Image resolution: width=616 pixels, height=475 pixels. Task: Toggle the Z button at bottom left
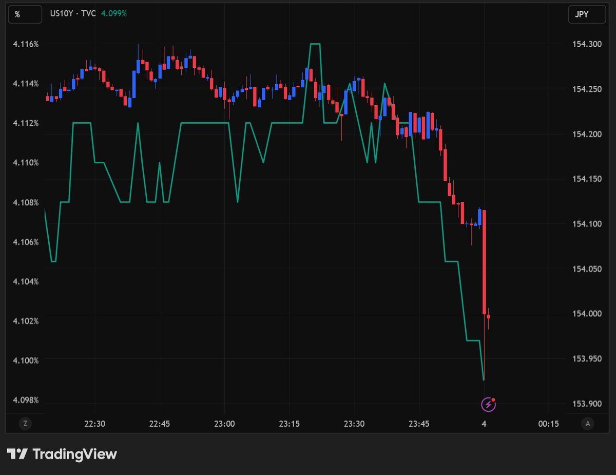25,424
